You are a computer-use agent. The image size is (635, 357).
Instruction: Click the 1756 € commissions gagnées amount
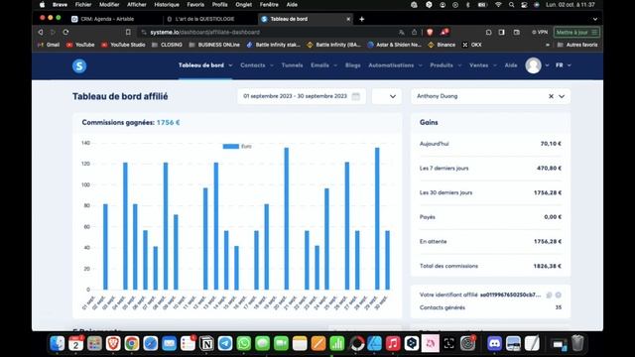click(x=168, y=122)
